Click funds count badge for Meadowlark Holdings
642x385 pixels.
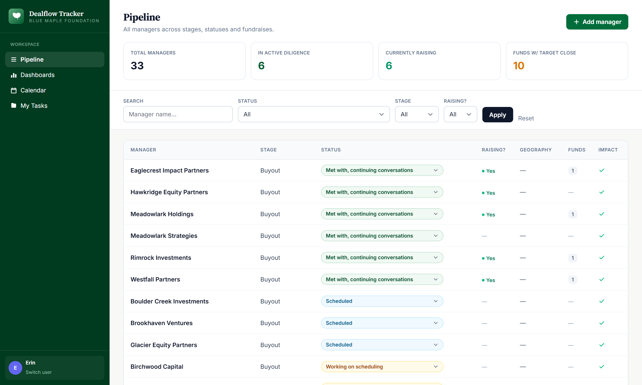572,214
